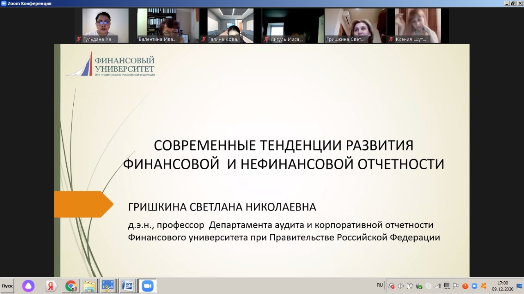Open Microsoft Word from the taskbar
Image resolution: width=524 pixels, height=294 pixels.
coord(128,286)
